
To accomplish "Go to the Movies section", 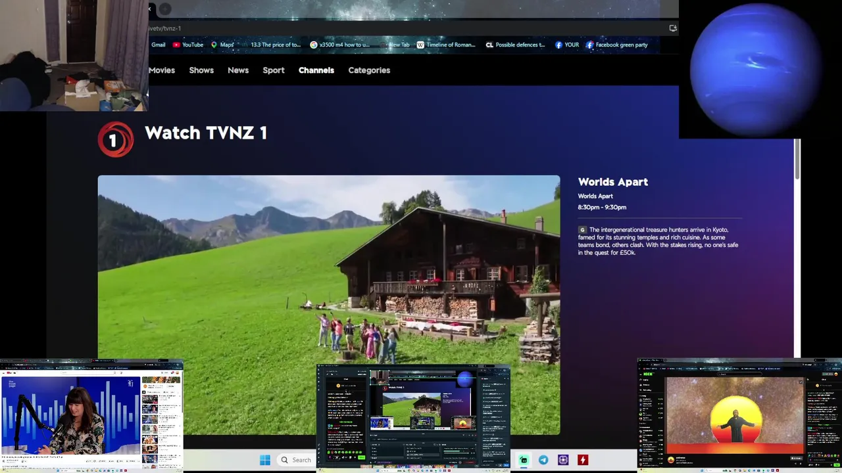I will 162,70.
